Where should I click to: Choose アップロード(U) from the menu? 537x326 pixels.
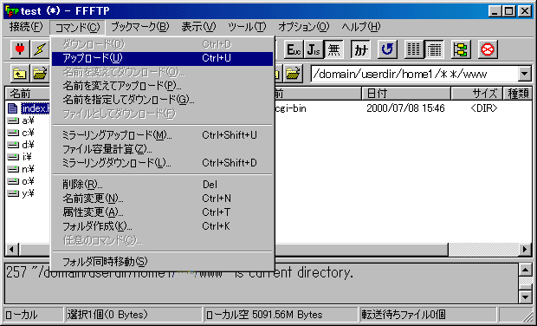point(162,58)
